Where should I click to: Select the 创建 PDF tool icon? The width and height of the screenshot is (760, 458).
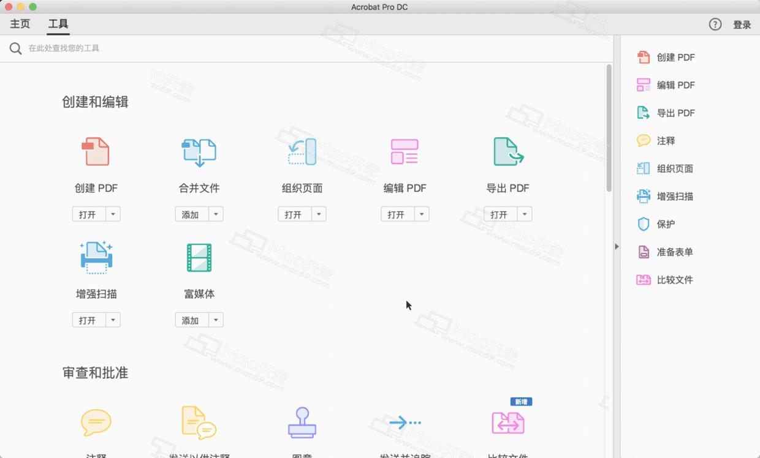click(x=96, y=151)
